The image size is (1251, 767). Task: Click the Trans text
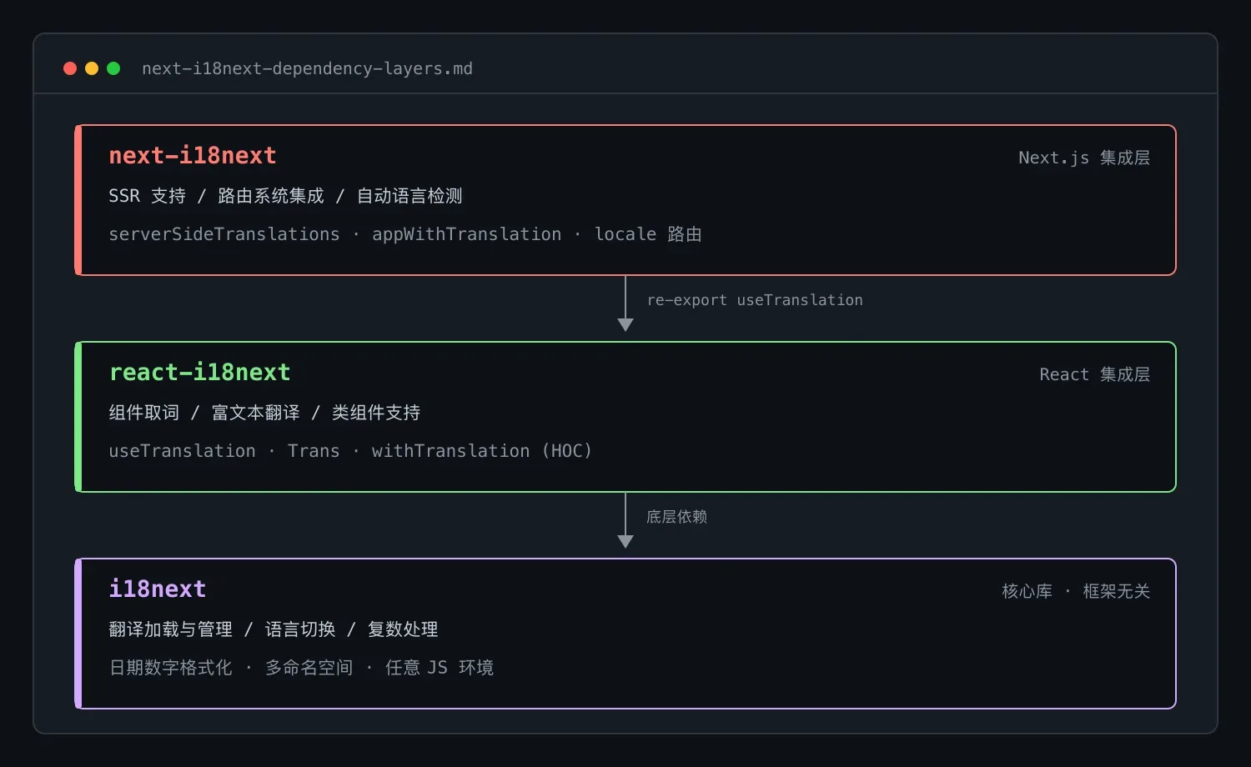(314, 451)
